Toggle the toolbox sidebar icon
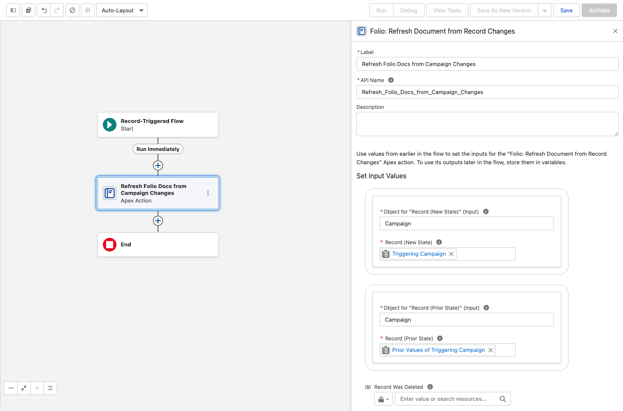The width and height of the screenshot is (623, 411). pyautogui.click(x=13, y=10)
